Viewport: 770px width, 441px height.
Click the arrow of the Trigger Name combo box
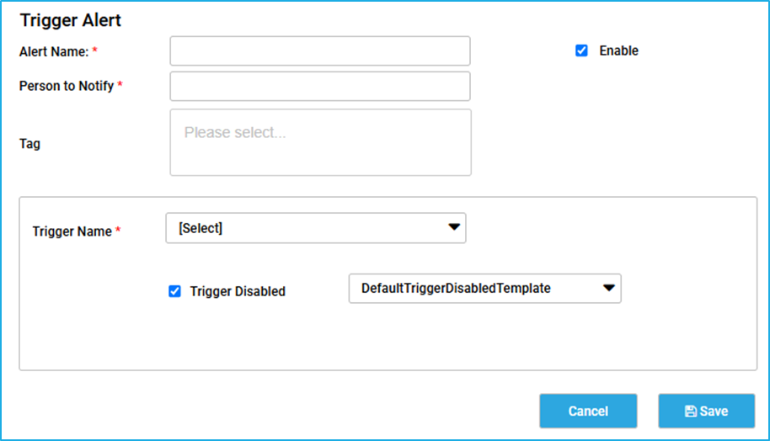pos(454,227)
